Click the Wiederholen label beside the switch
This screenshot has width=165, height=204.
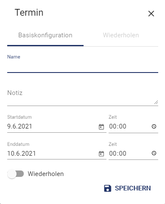46,174
